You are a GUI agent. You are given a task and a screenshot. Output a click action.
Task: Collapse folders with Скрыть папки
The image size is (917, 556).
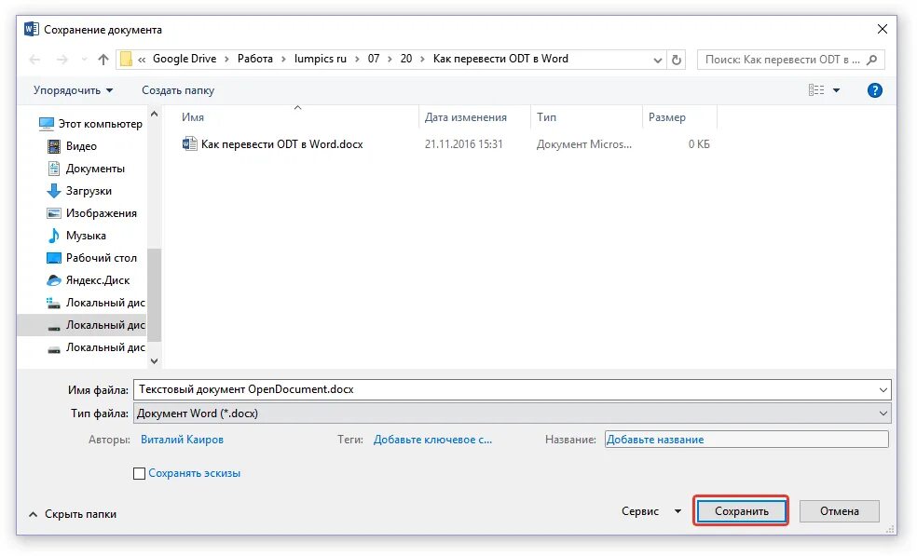point(73,514)
